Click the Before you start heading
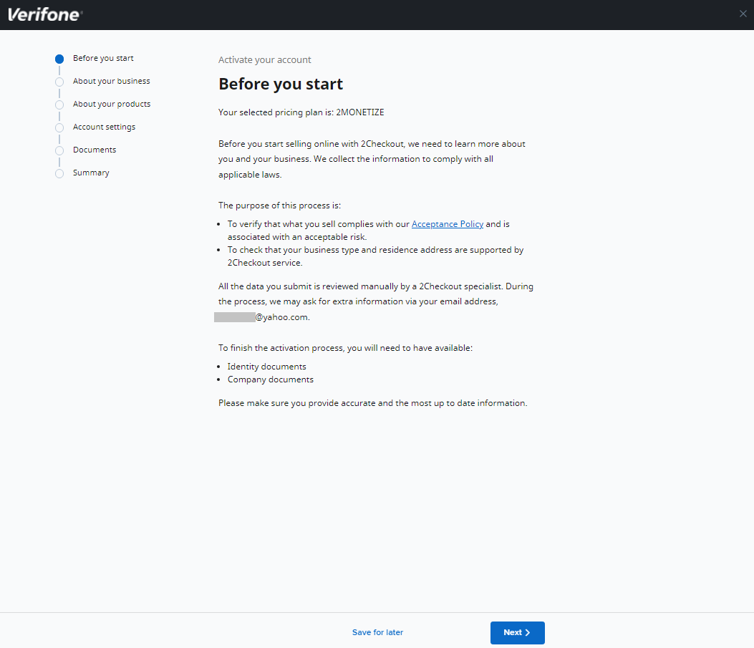Screen dimensions: 754x648 281,84
